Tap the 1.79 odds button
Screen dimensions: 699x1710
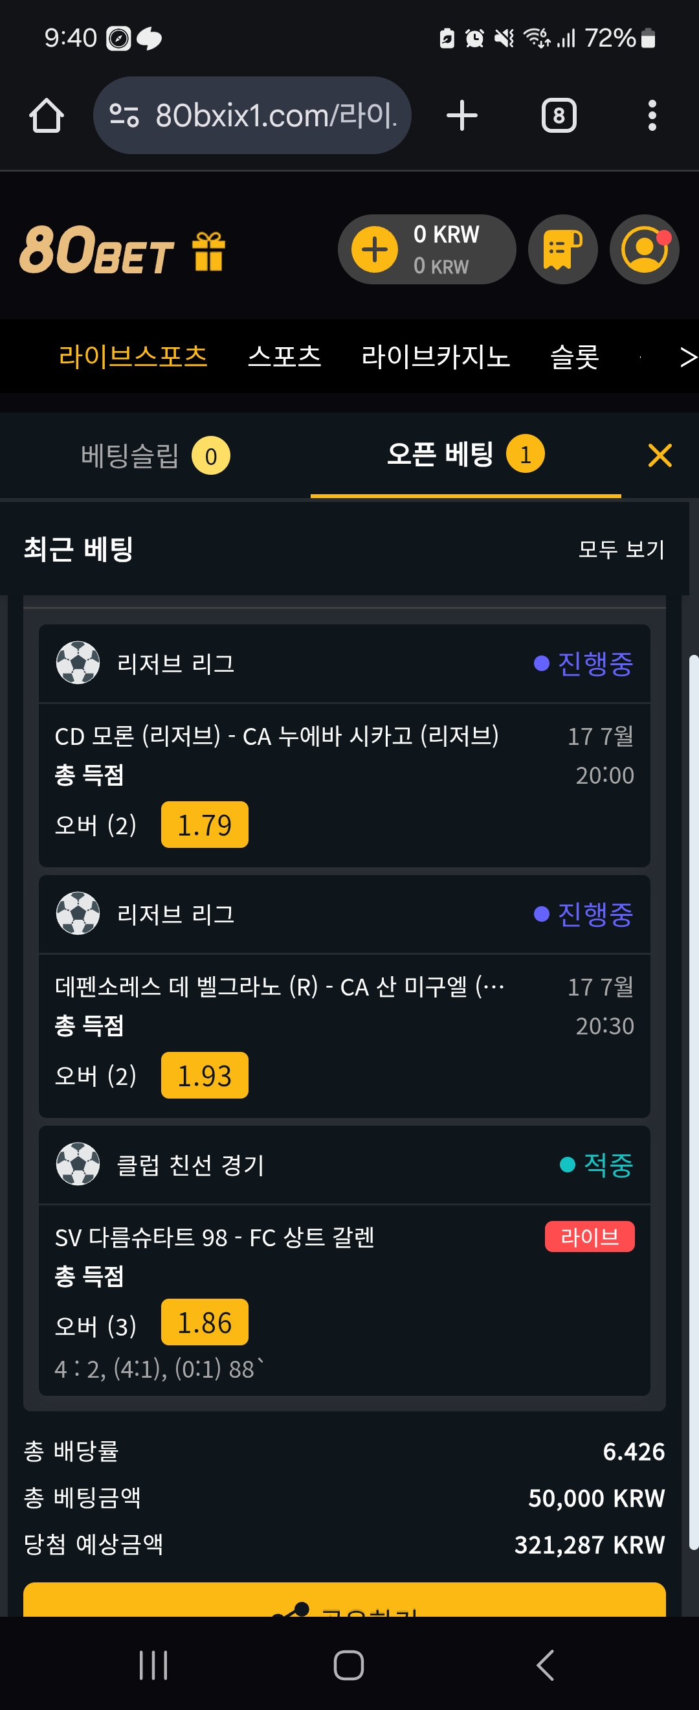coord(205,825)
